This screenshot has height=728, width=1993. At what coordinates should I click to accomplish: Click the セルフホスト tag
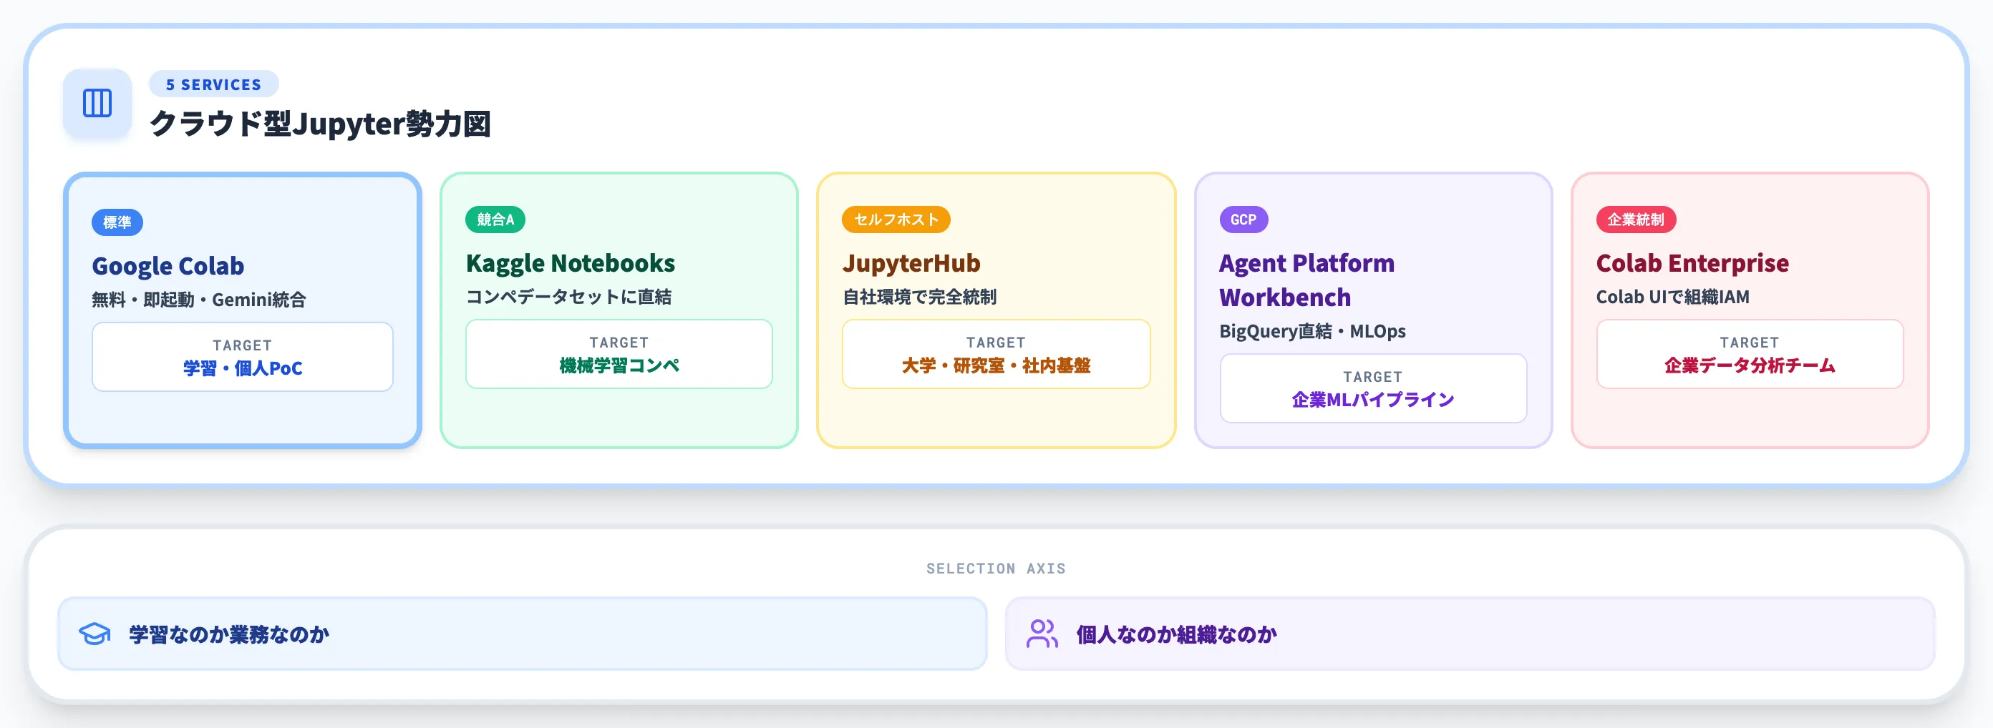[x=896, y=220]
